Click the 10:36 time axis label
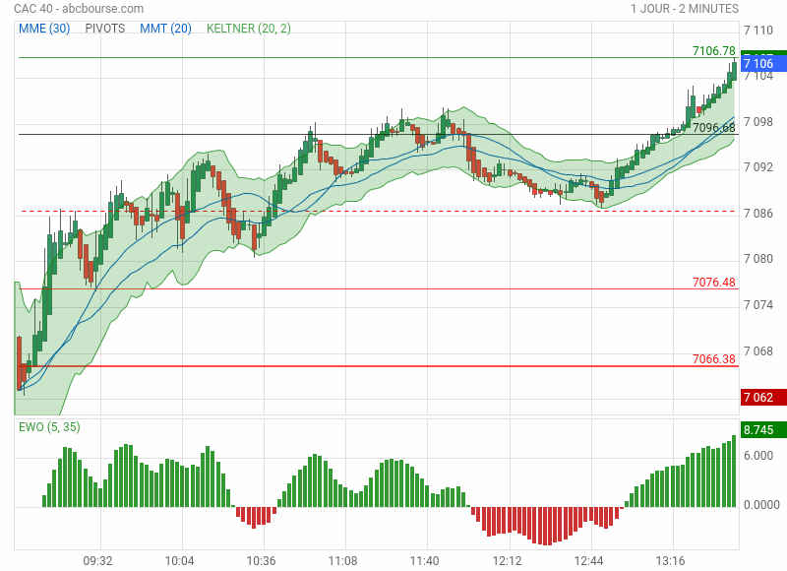The width and height of the screenshot is (787, 571). 261,560
